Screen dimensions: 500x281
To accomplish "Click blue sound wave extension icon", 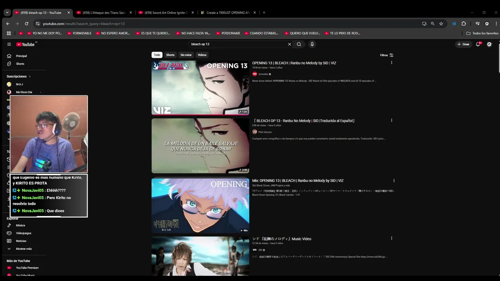I will (454, 23).
